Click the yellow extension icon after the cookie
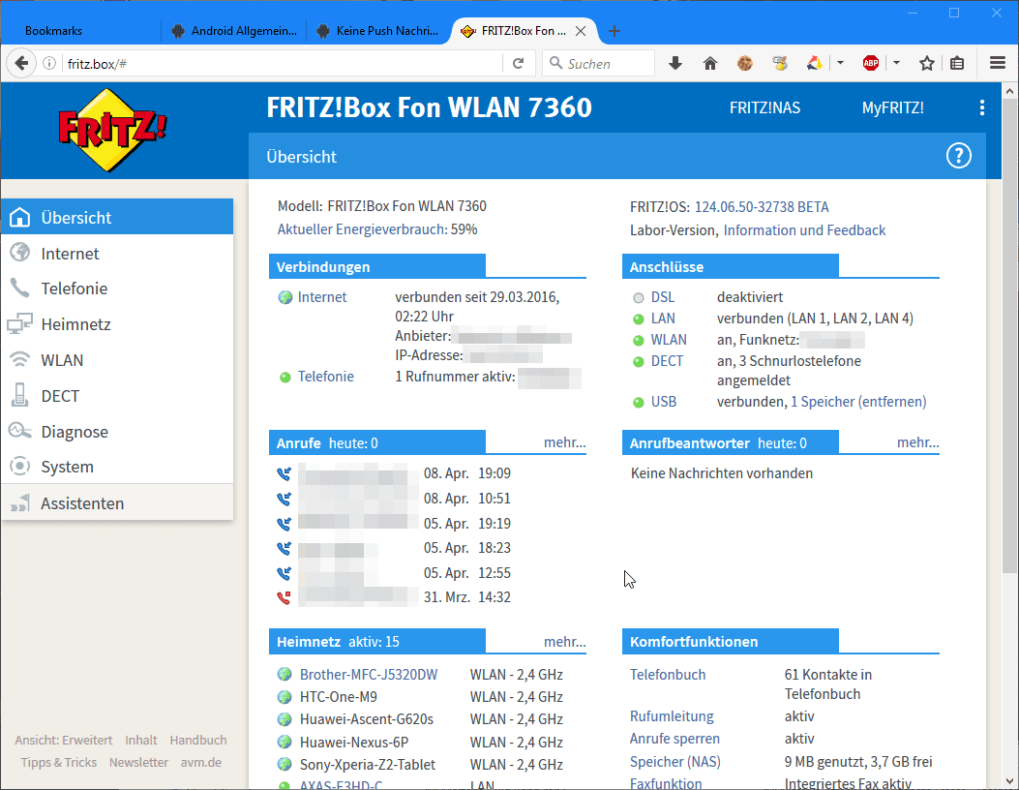Image resolution: width=1019 pixels, height=790 pixels. (780, 63)
